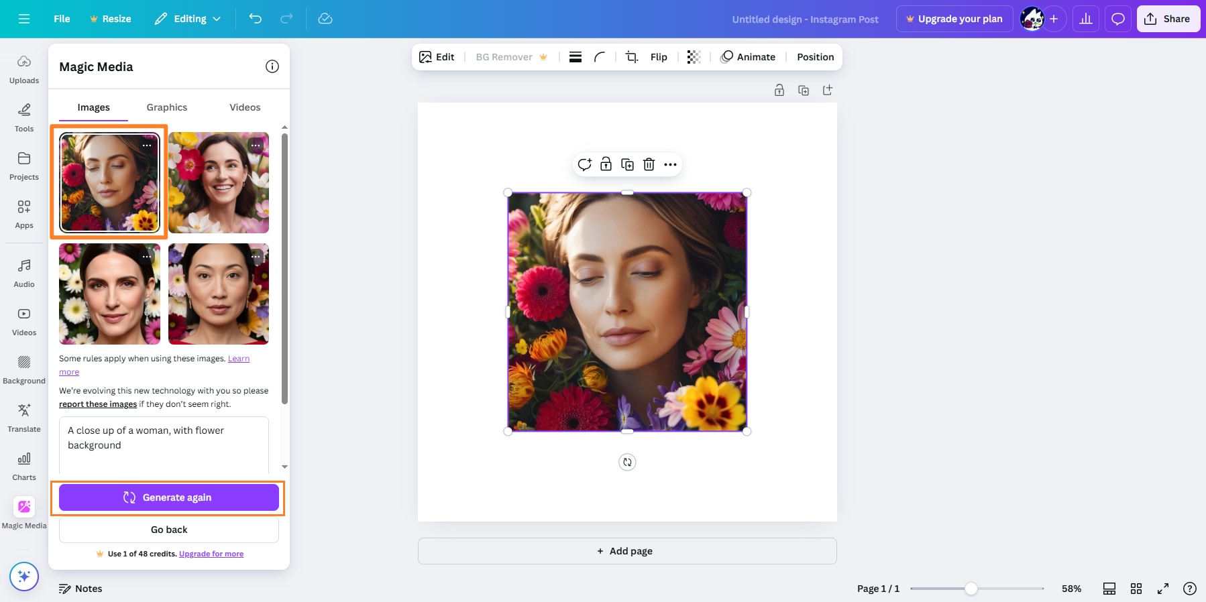The height and width of the screenshot is (602, 1206).
Task: Open the transparency checkerboard icon
Action: (x=694, y=57)
